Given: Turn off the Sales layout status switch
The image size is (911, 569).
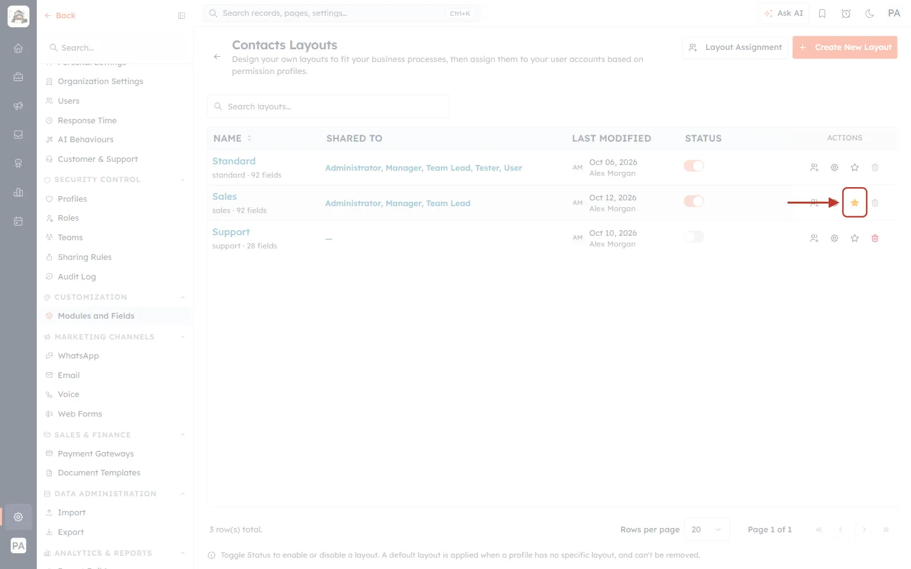Looking at the screenshot, I should (694, 201).
